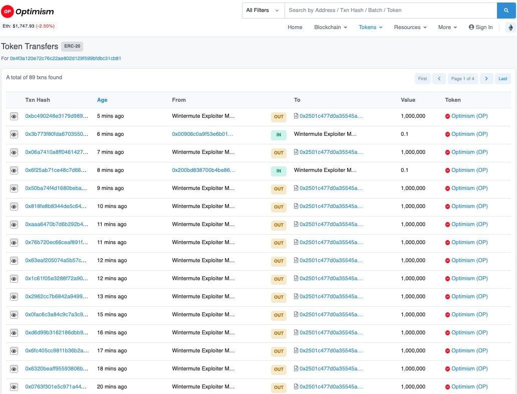Expand the More menu
This screenshot has height=394, width=517.
coord(447,27)
